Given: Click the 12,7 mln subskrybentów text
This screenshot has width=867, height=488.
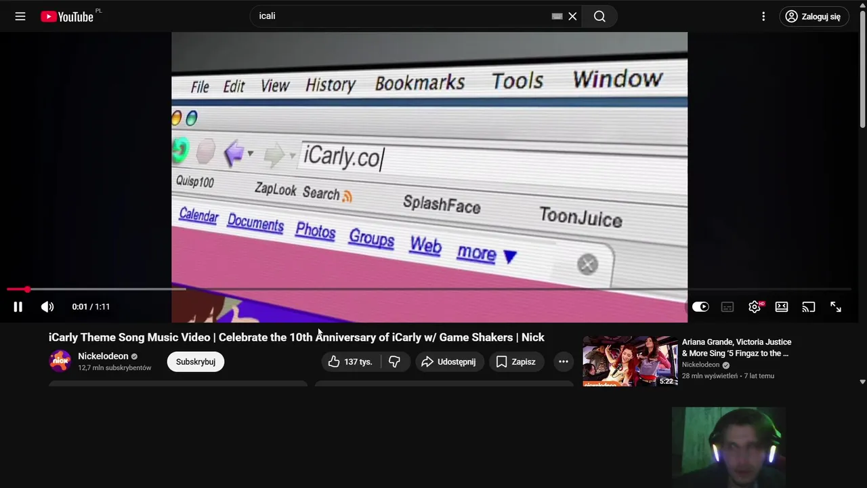Looking at the screenshot, I should pyautogui.click(x=114, y=368).
